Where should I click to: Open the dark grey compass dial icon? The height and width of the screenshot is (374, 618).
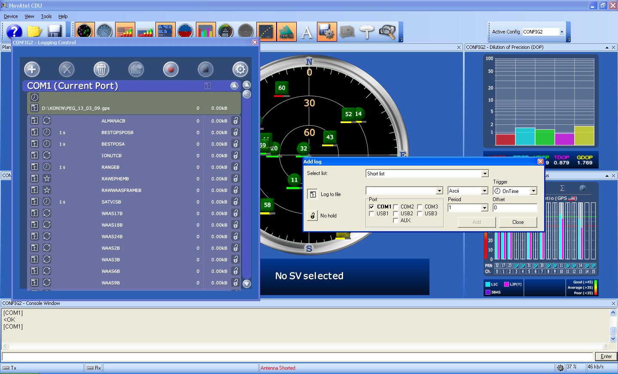pos(246,32)
